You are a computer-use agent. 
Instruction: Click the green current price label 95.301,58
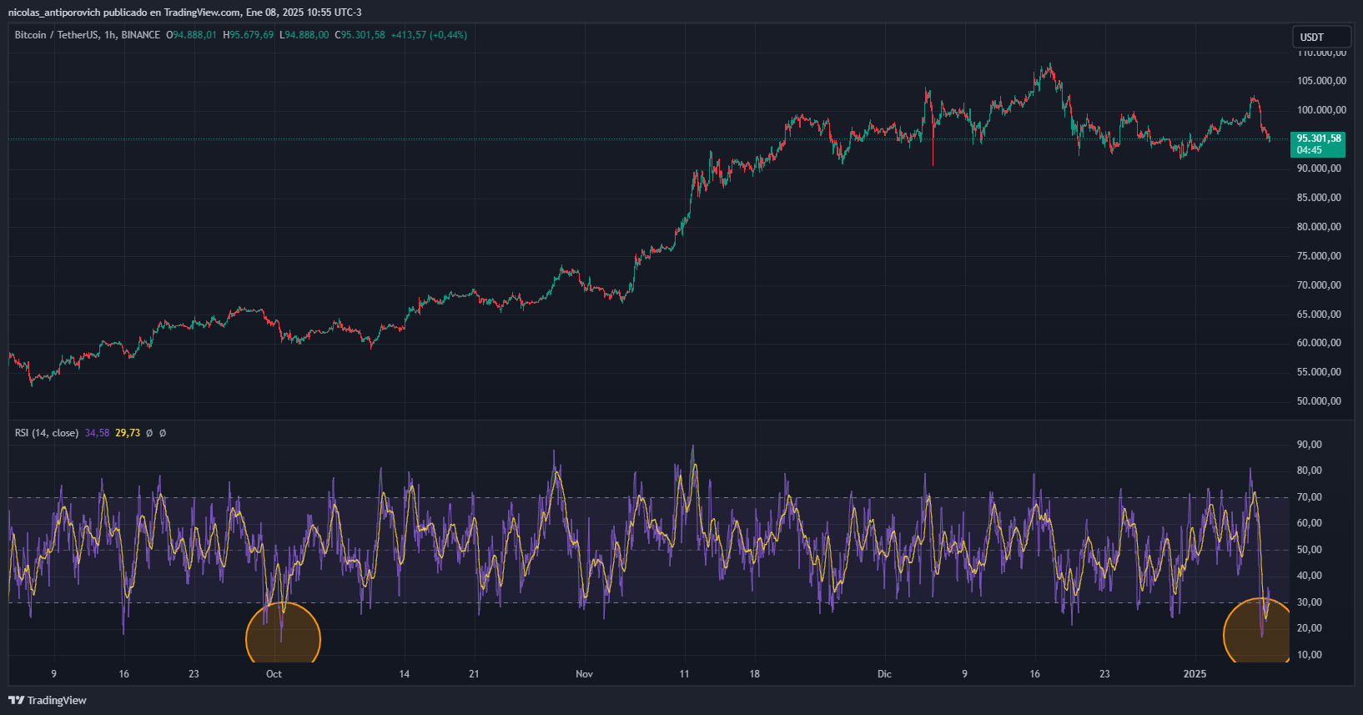tap(1317, 144)
